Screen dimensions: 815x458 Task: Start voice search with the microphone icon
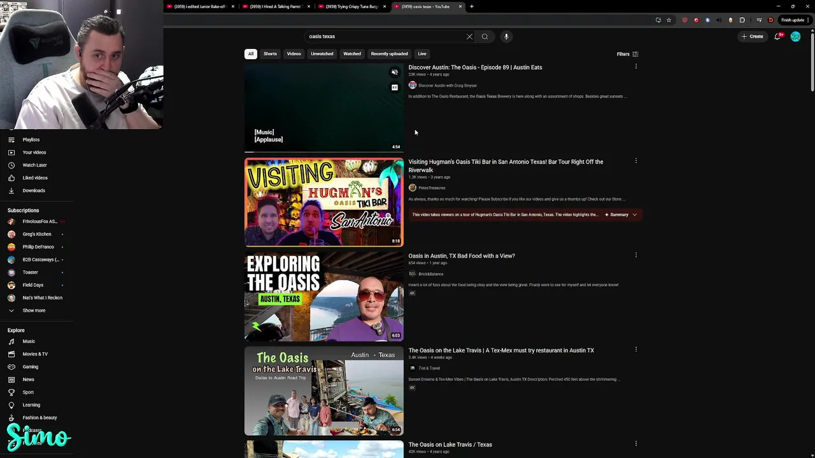[x=506, y=36]
